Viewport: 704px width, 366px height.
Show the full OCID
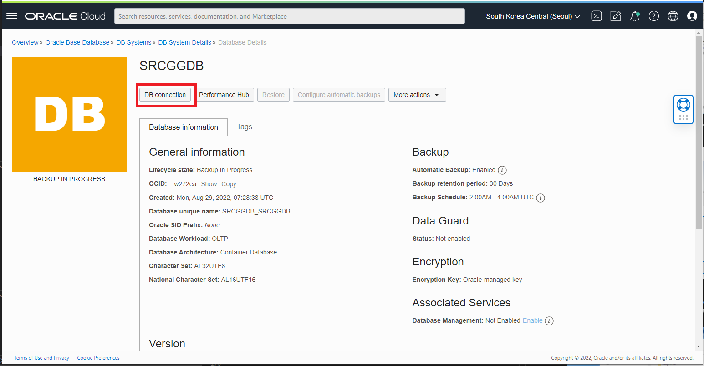point(209,184)
